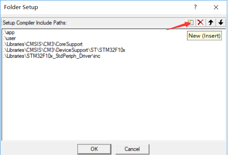Confirm changes with the OK button
The height and width of the screenshot is (155, 228).
click(94, 149)
